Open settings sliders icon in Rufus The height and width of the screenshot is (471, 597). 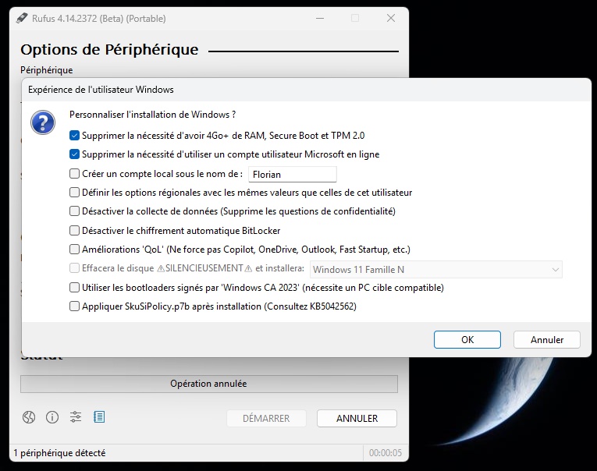tap(76, 417)
